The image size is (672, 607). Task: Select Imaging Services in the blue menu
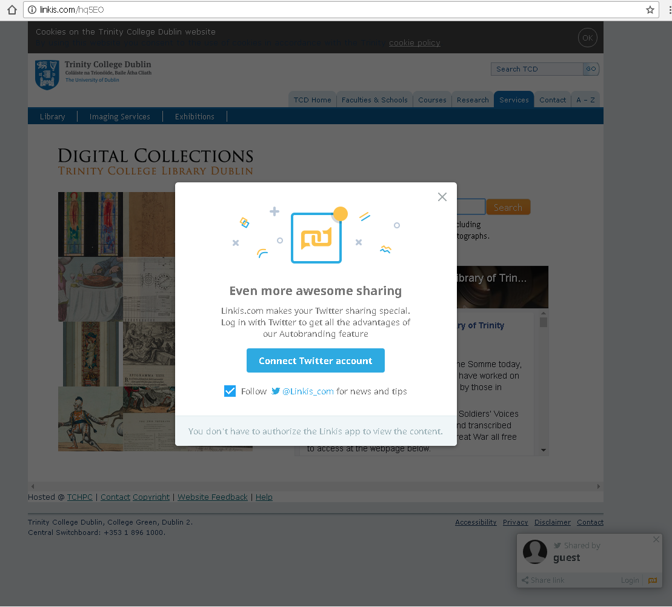(x=119, y=116)
